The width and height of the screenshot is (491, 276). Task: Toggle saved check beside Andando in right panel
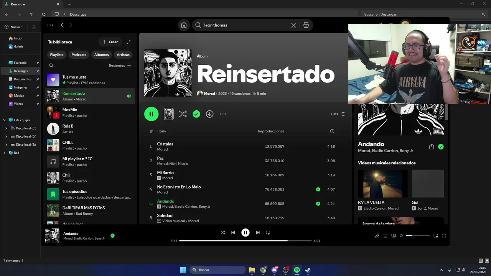tap(441, 146)
